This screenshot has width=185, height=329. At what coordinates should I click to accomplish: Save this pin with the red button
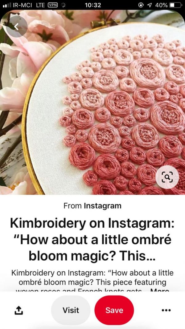(114, 310)
